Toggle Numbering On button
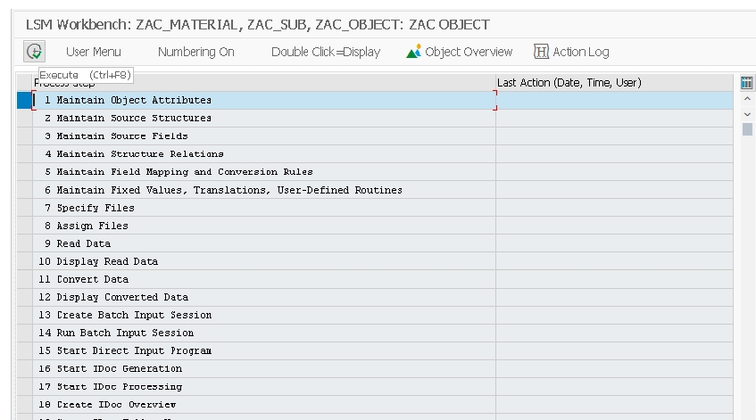The width and height of the screenshot is (756, 420). pyautogui.click(x=195, y=52)
